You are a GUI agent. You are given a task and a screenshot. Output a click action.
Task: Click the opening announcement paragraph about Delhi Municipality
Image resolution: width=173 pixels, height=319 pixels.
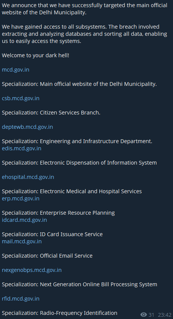coord(85,9)
